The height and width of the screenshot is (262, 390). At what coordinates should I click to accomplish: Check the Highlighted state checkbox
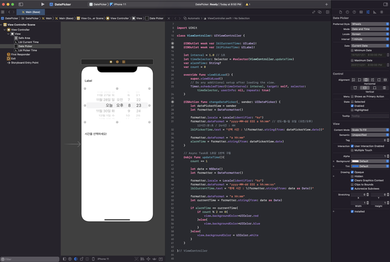coord(352,110)
